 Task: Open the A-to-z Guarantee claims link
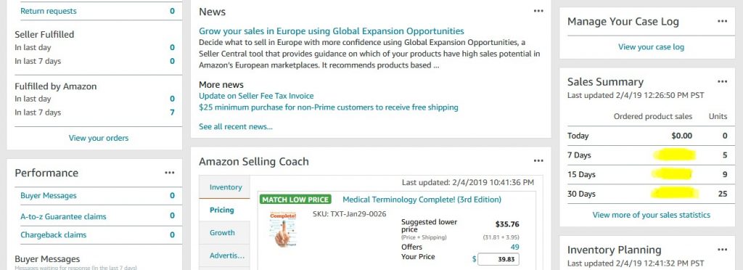pos(63,216)
